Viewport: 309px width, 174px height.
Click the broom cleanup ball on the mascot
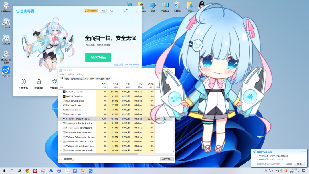(x=250, y=97)
